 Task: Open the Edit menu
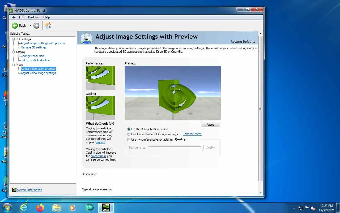coord(22,17)
